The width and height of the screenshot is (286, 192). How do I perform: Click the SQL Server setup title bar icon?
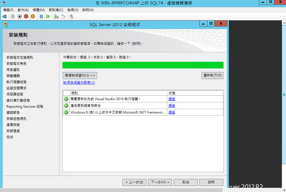(x=6, y=24)
